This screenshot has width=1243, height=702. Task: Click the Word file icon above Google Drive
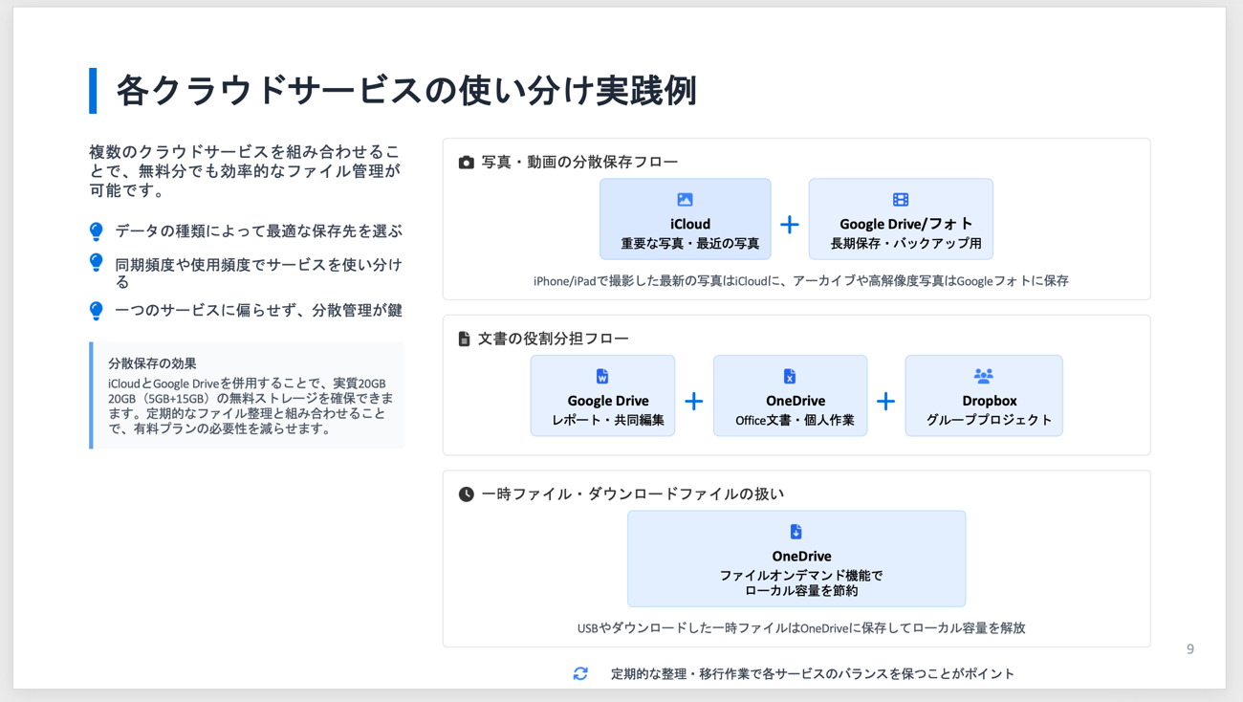pos(602,377)
